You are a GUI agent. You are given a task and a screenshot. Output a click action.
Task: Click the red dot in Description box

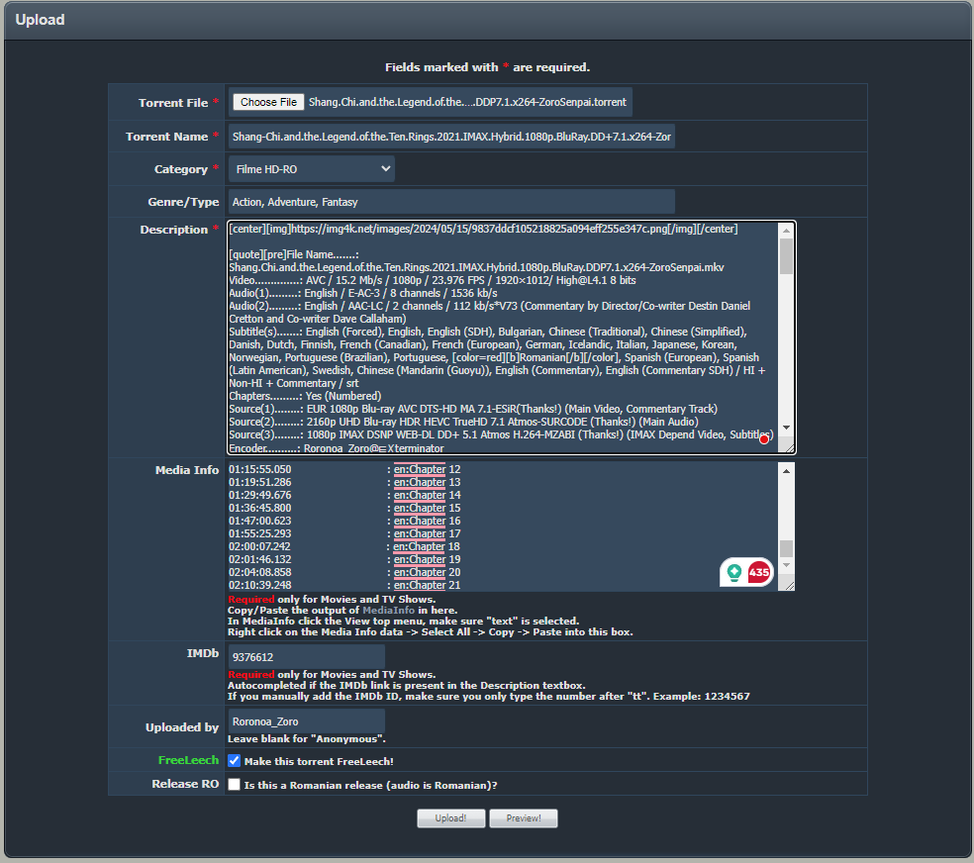click(x=764, y=439)
